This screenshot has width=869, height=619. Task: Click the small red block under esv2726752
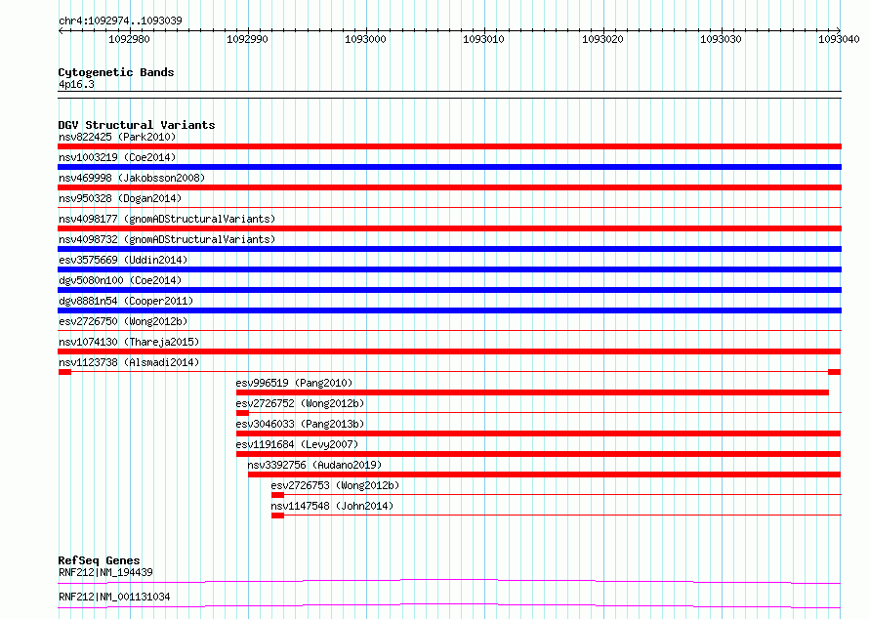point(242,413)
